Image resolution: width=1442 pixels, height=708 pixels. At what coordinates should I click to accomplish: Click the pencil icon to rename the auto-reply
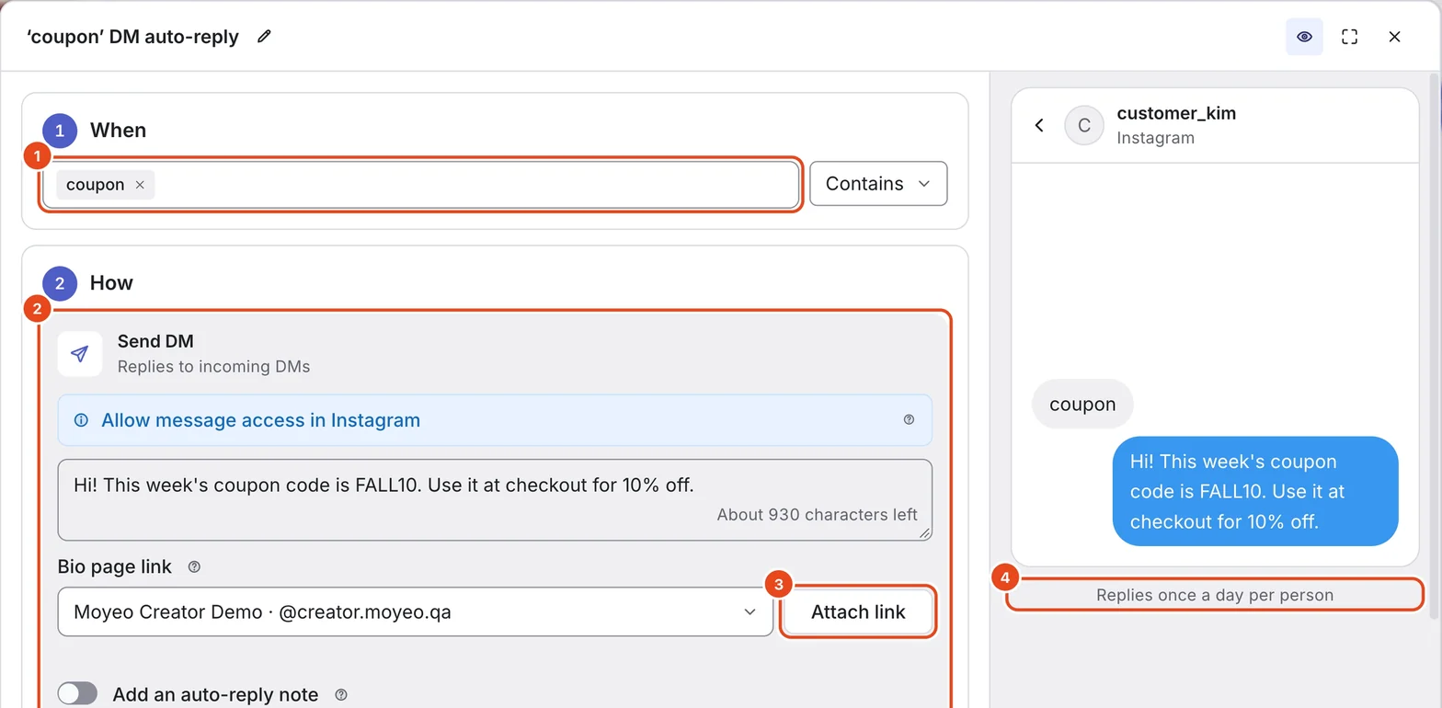coord(264,37)
